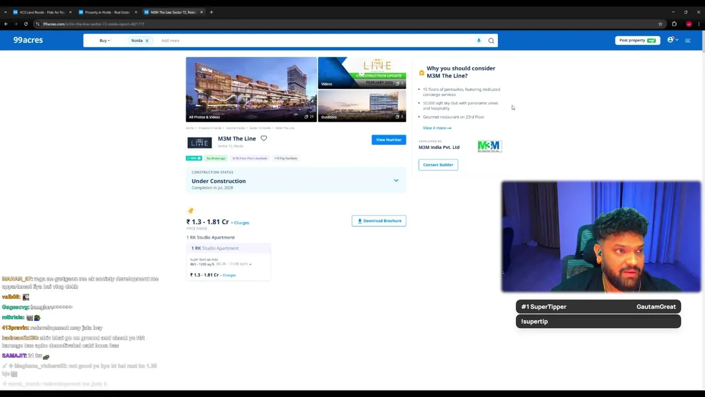Click the Contact Builder button
The height and width of the screenshot is (397, 705).
tap(438, 164)
